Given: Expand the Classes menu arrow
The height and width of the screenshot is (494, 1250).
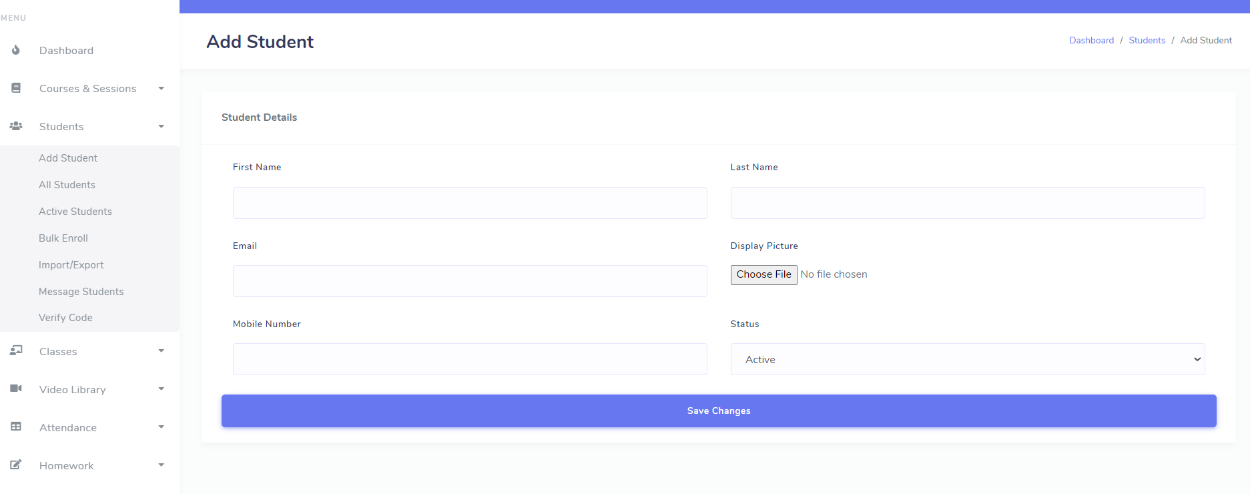Looking at the screenshot, I should point(161,351).
